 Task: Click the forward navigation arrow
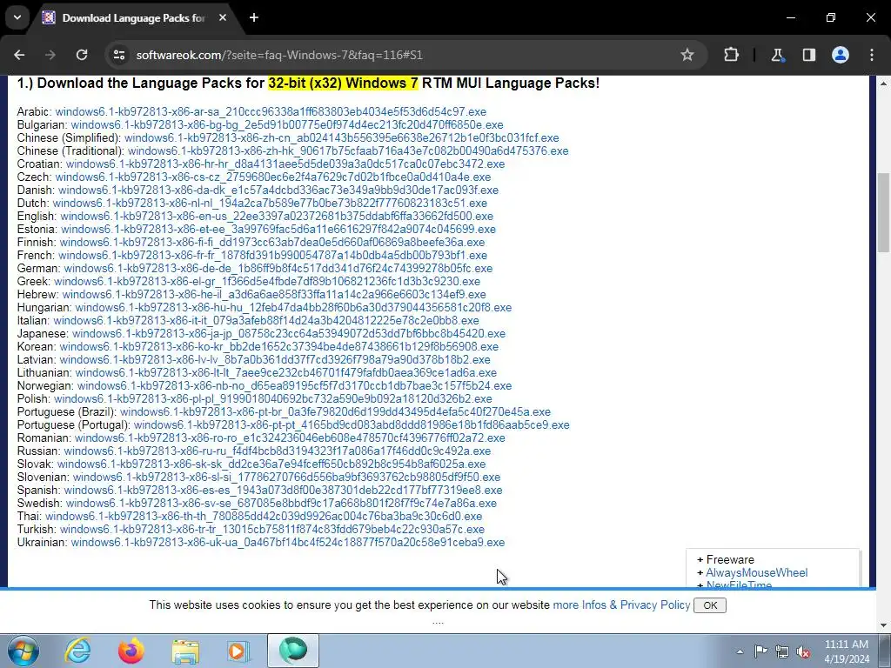click(50, 55)
